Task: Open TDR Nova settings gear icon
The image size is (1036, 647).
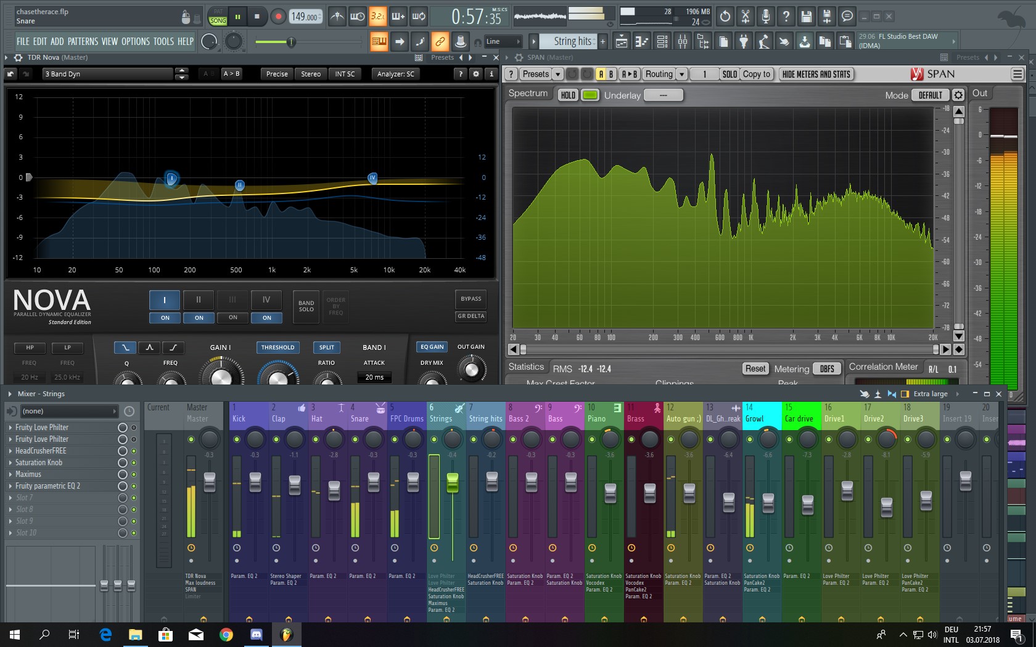Action: click(x=476, y=74)
